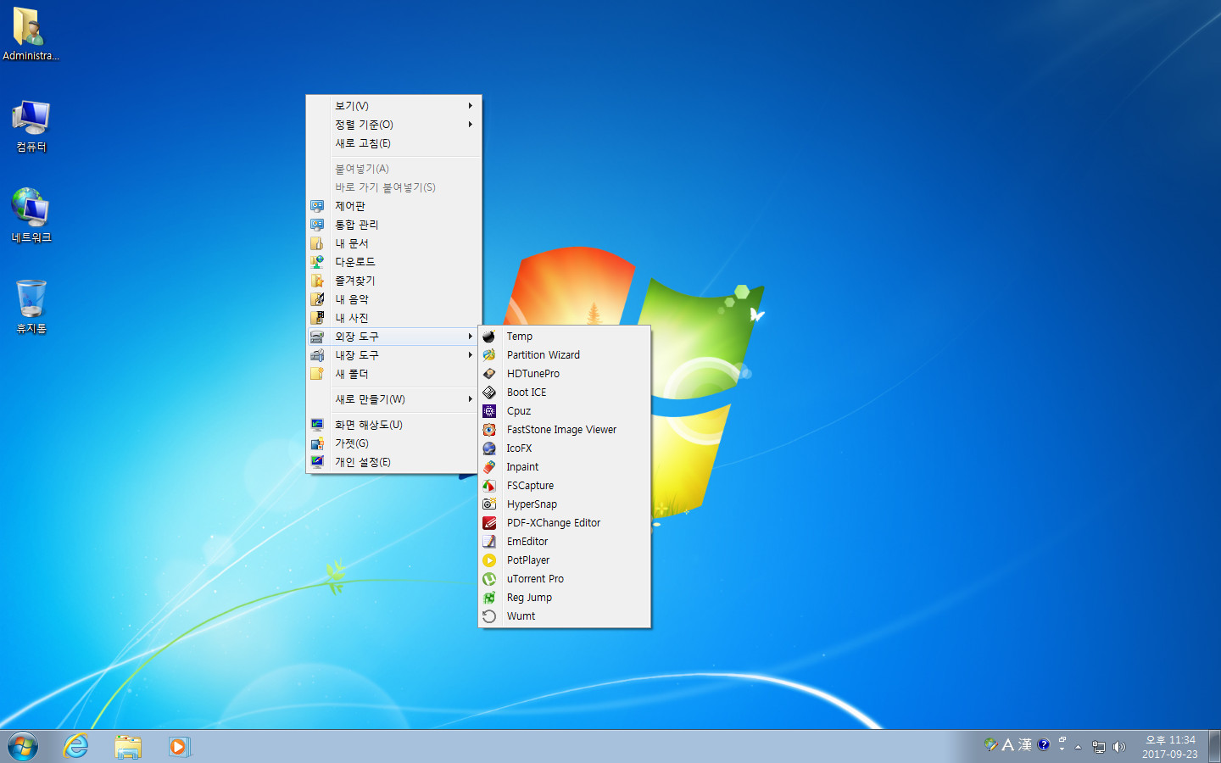
Task: Expand the 내장 도구 submenu arrow
Action: pyautogui.click(x=471, y=355)
